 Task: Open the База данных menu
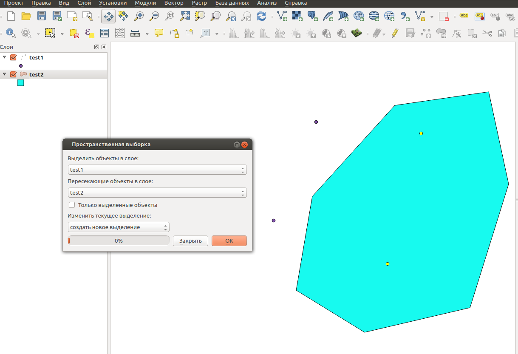click(232, 3)
